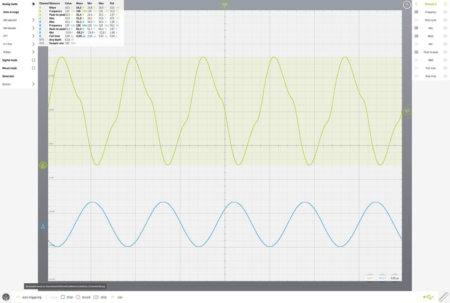This screenshot has height=303, width=450.
Task: Click the screenshot saved notification message
Action: pyautogui.click(x=65, y=286)
